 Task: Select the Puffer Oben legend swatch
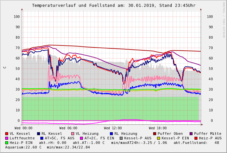click(x=155, y=134)
